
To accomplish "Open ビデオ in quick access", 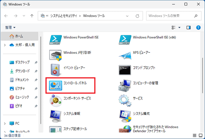I will [16, 106].
